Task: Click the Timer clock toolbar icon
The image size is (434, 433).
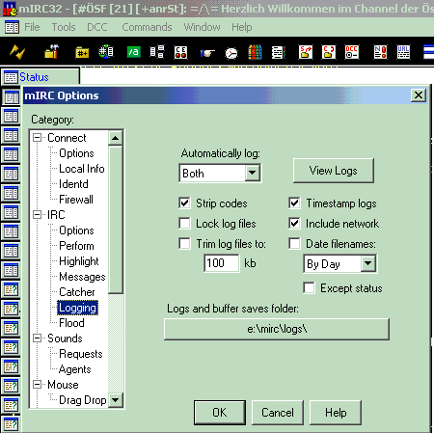Action: click(x=231, y=53)
